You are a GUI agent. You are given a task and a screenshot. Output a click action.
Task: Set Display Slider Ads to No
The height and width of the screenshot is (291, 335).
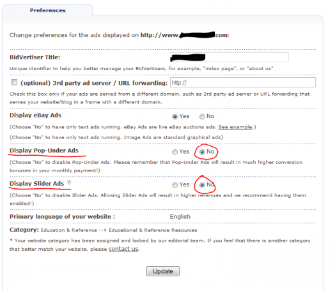pyautogui.click(x=202, y=185)
